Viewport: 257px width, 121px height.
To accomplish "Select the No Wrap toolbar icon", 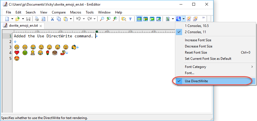I will (x=139, y=19).
